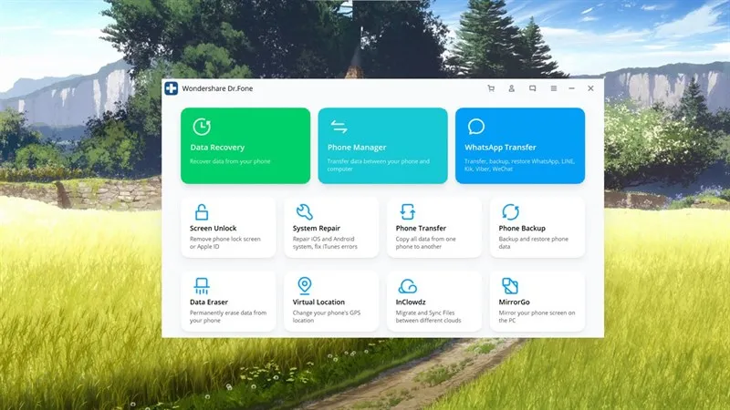Select the Virtual Location title text

318,302
